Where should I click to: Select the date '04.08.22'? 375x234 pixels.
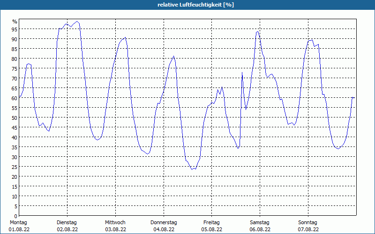[x=164, y=229]
